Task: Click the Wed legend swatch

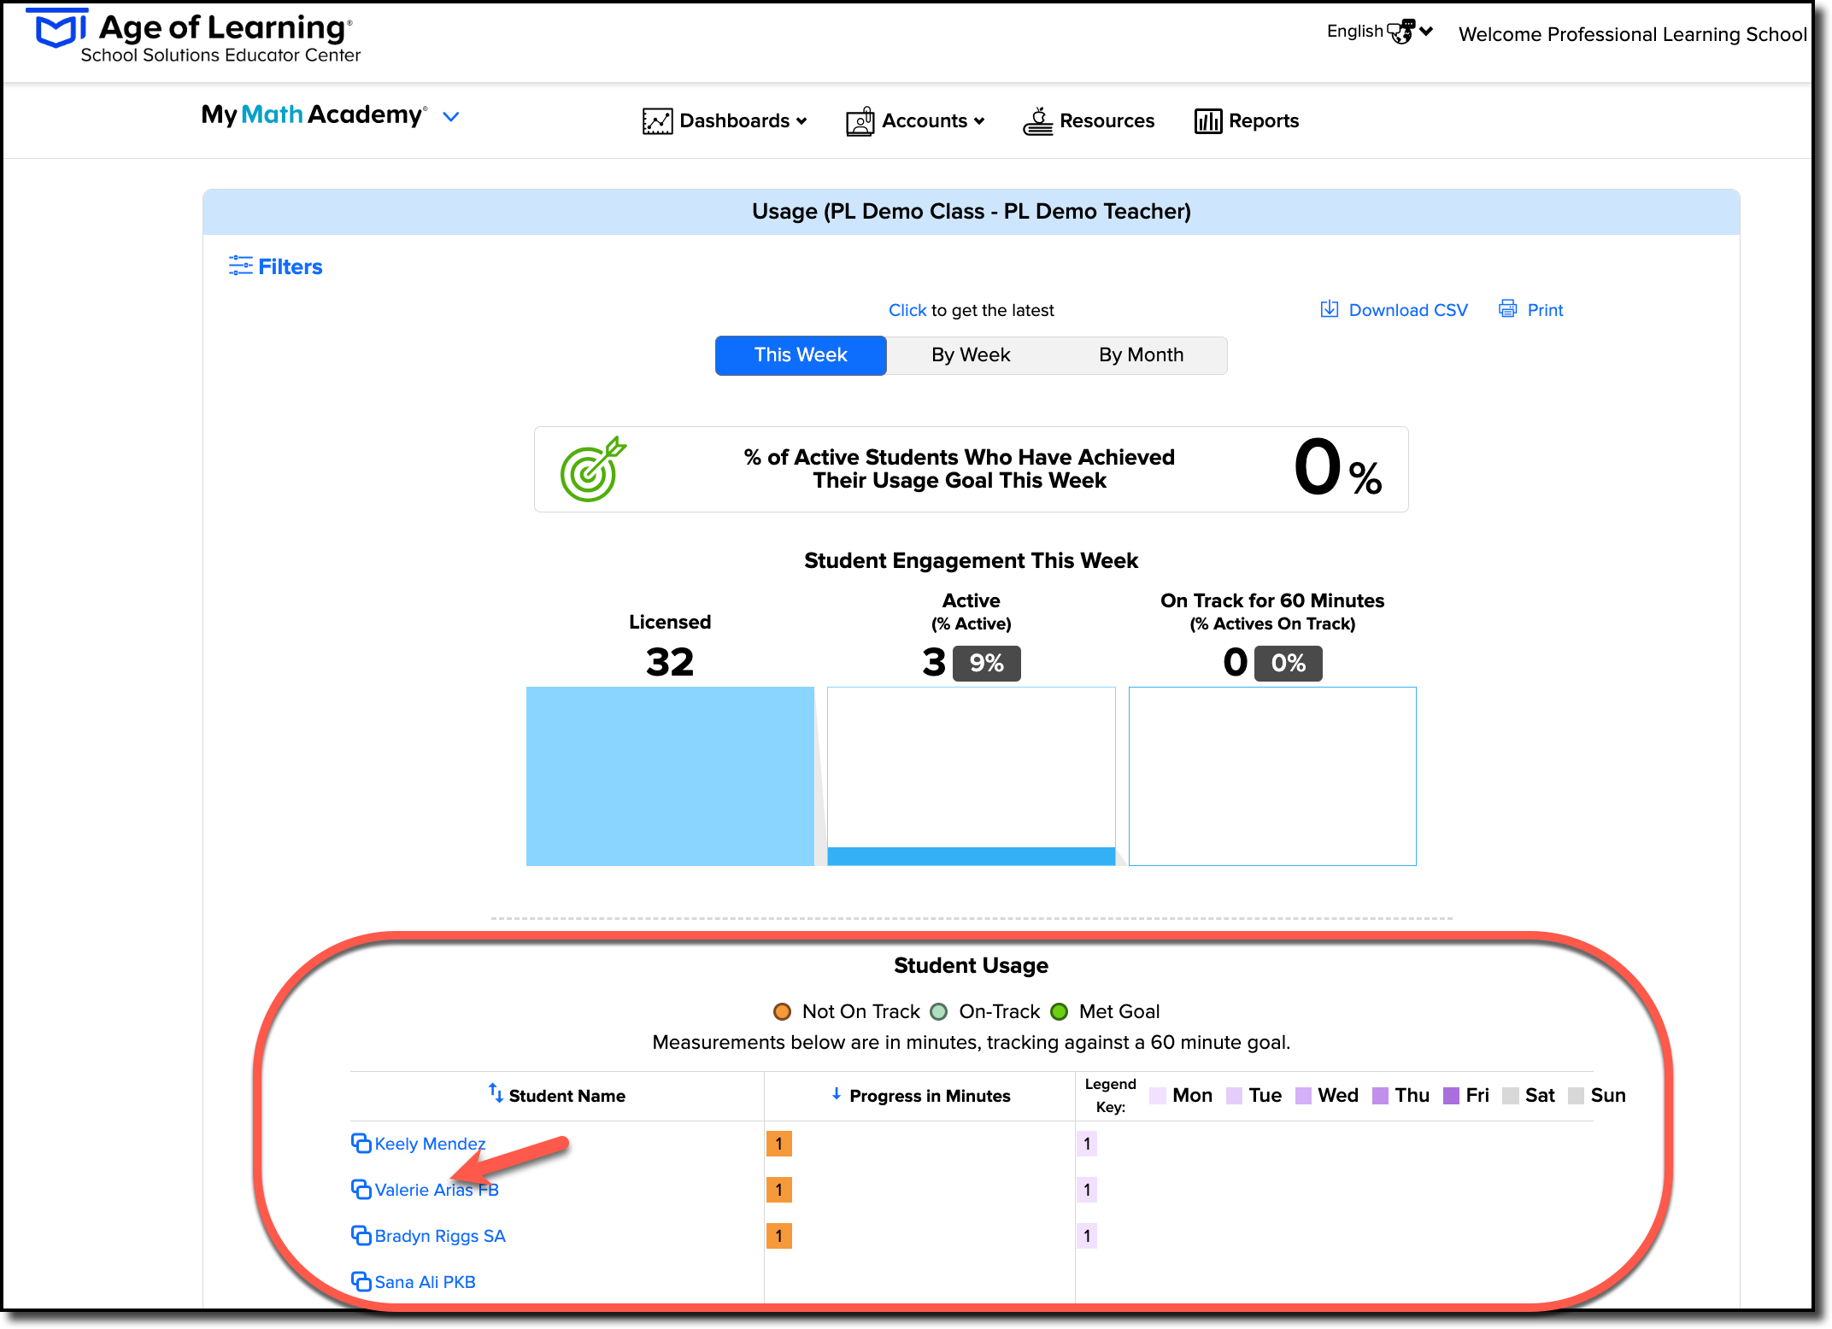Action: coord(1303,1096)
